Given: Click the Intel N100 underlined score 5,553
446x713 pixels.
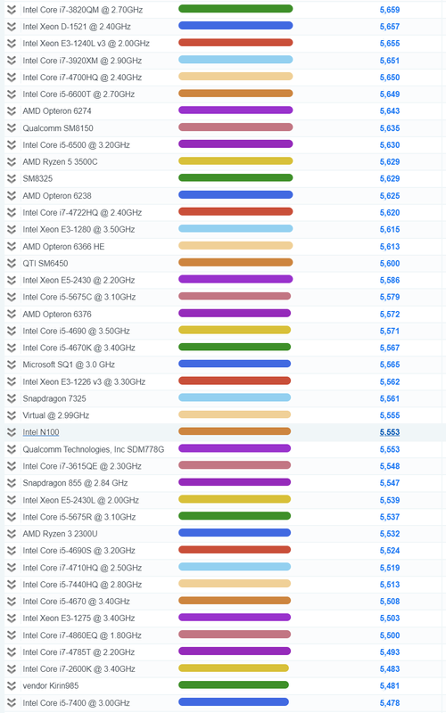Looking at the screenshot, I should 390,432.
